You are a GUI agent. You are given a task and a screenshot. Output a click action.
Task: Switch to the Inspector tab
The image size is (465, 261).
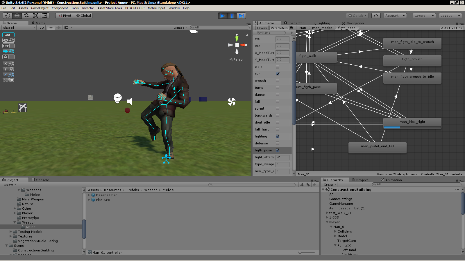[x=294, y=23]
